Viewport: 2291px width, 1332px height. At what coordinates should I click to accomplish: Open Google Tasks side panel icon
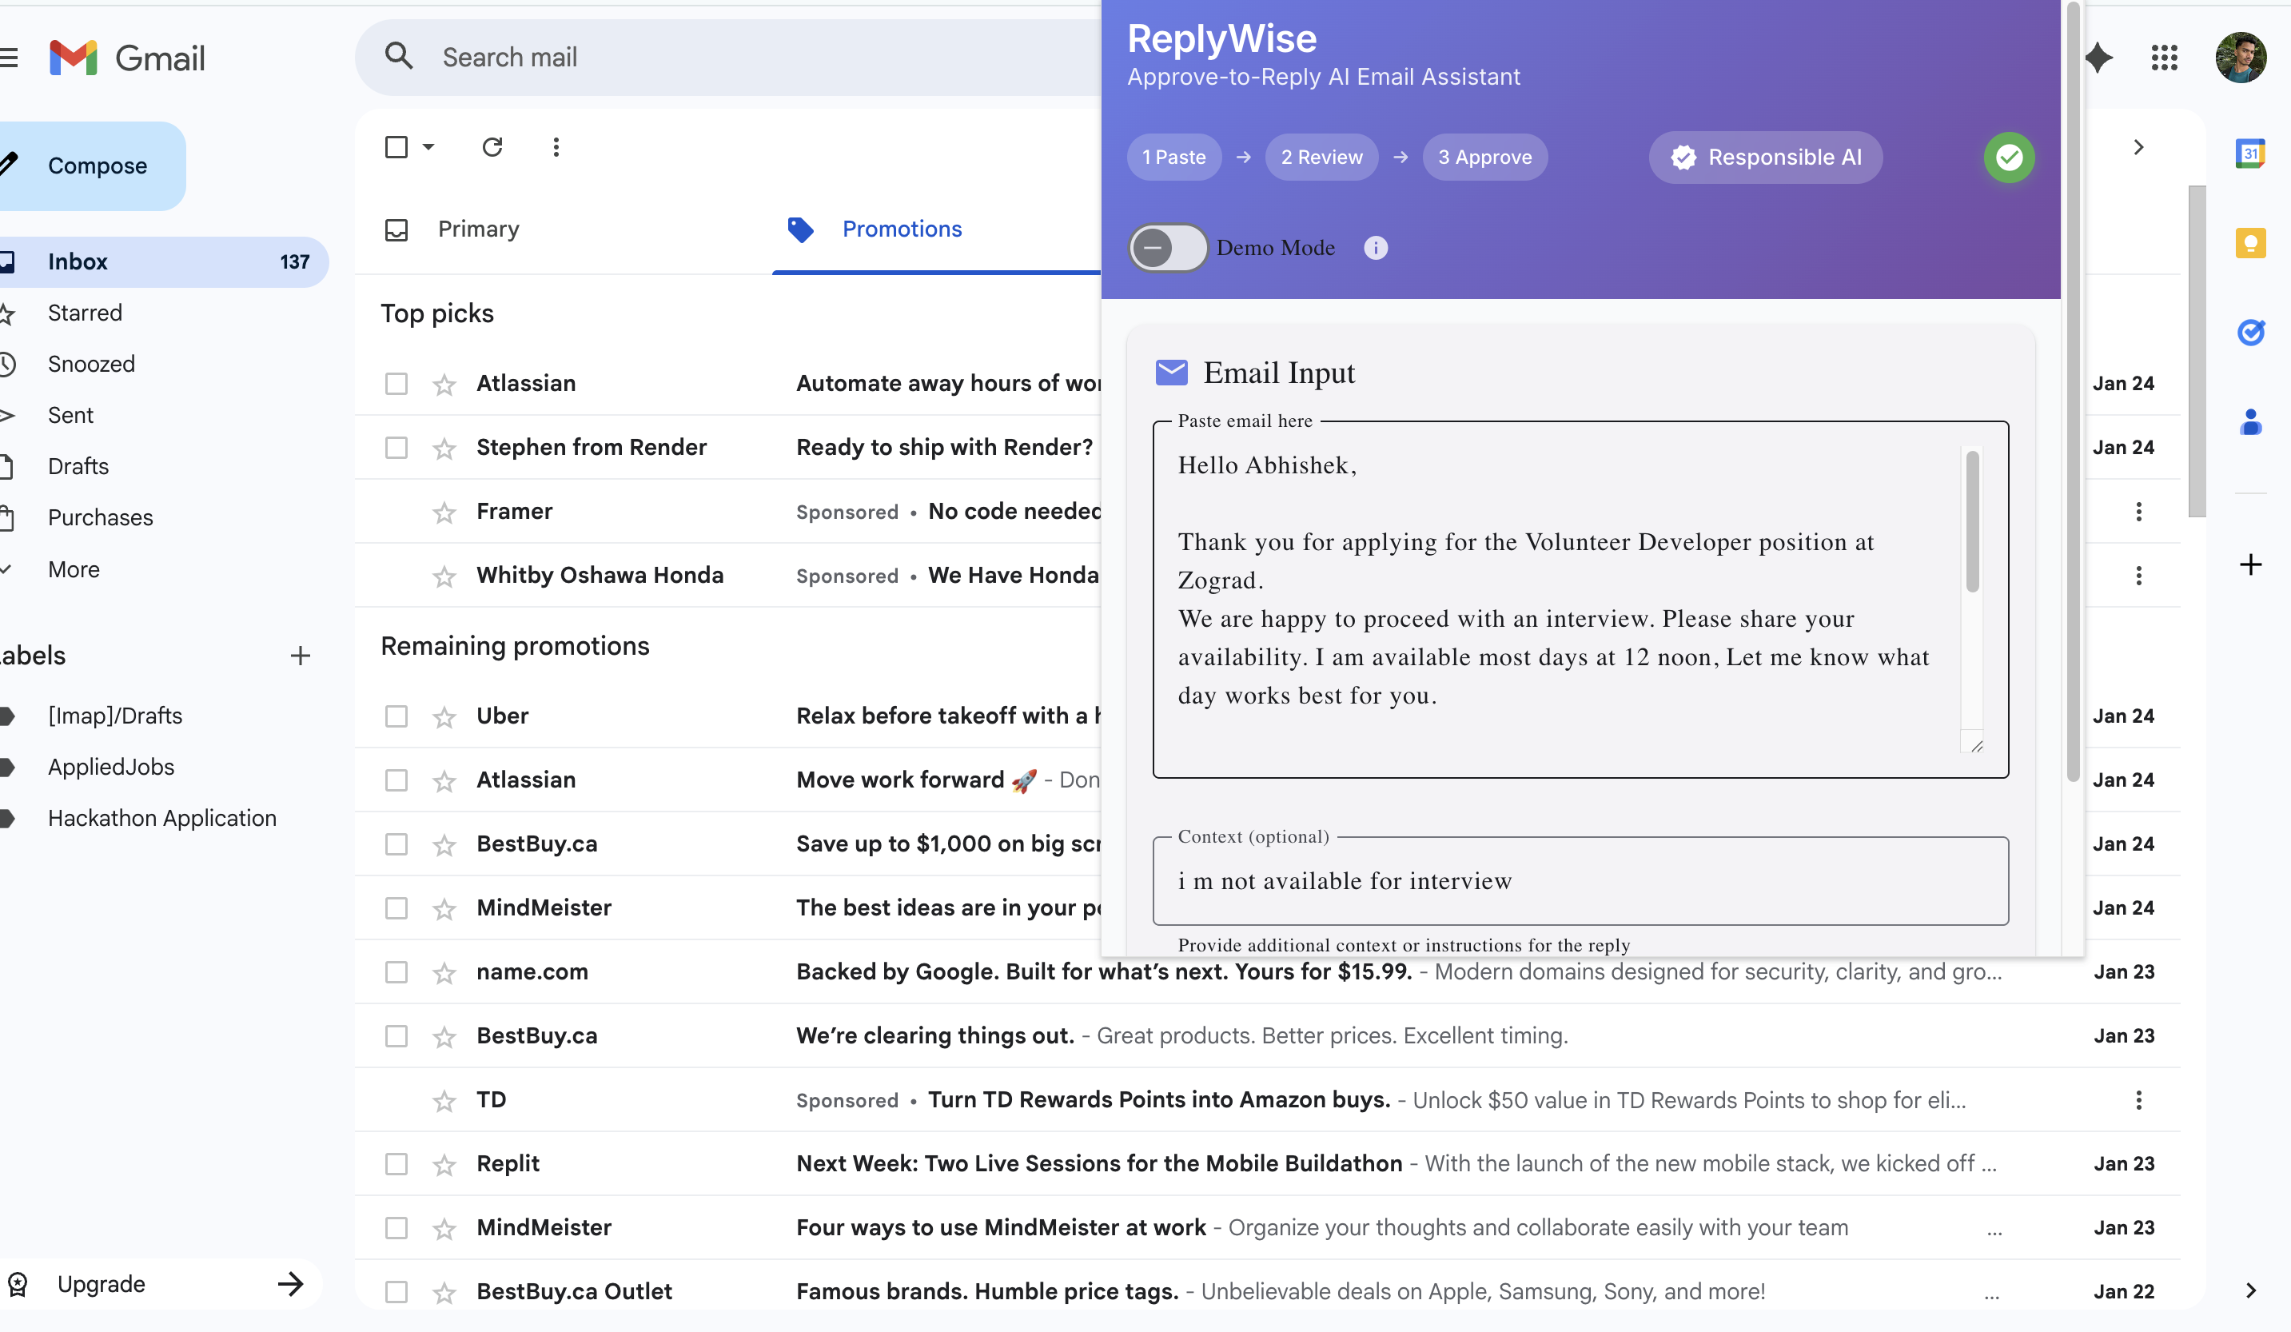click(2250, 332)
